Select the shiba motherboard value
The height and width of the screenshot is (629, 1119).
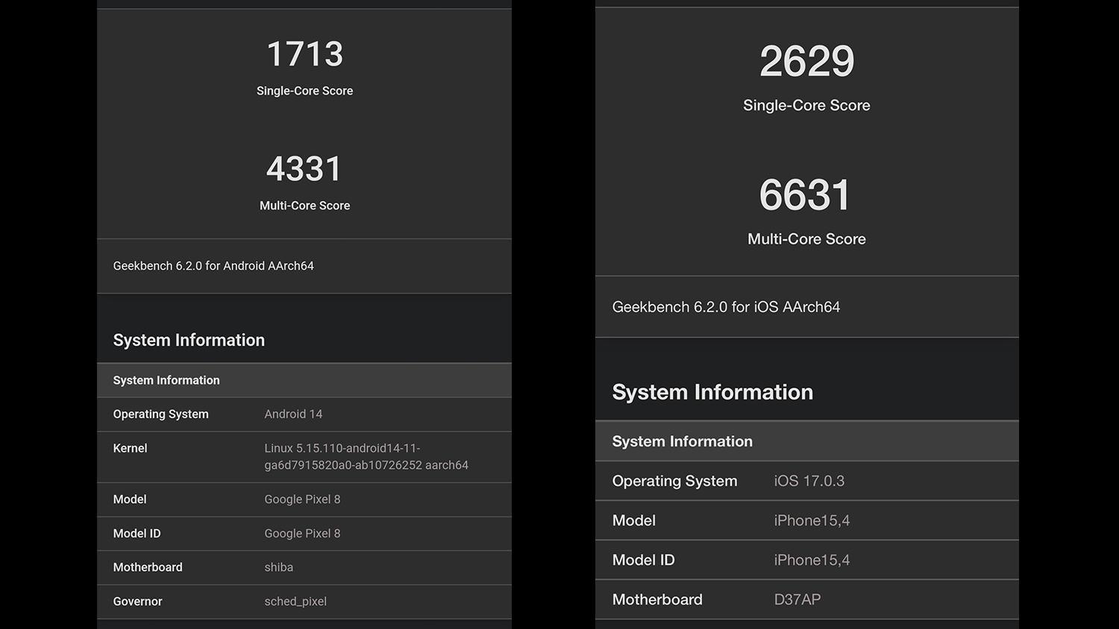pos(278,567)
